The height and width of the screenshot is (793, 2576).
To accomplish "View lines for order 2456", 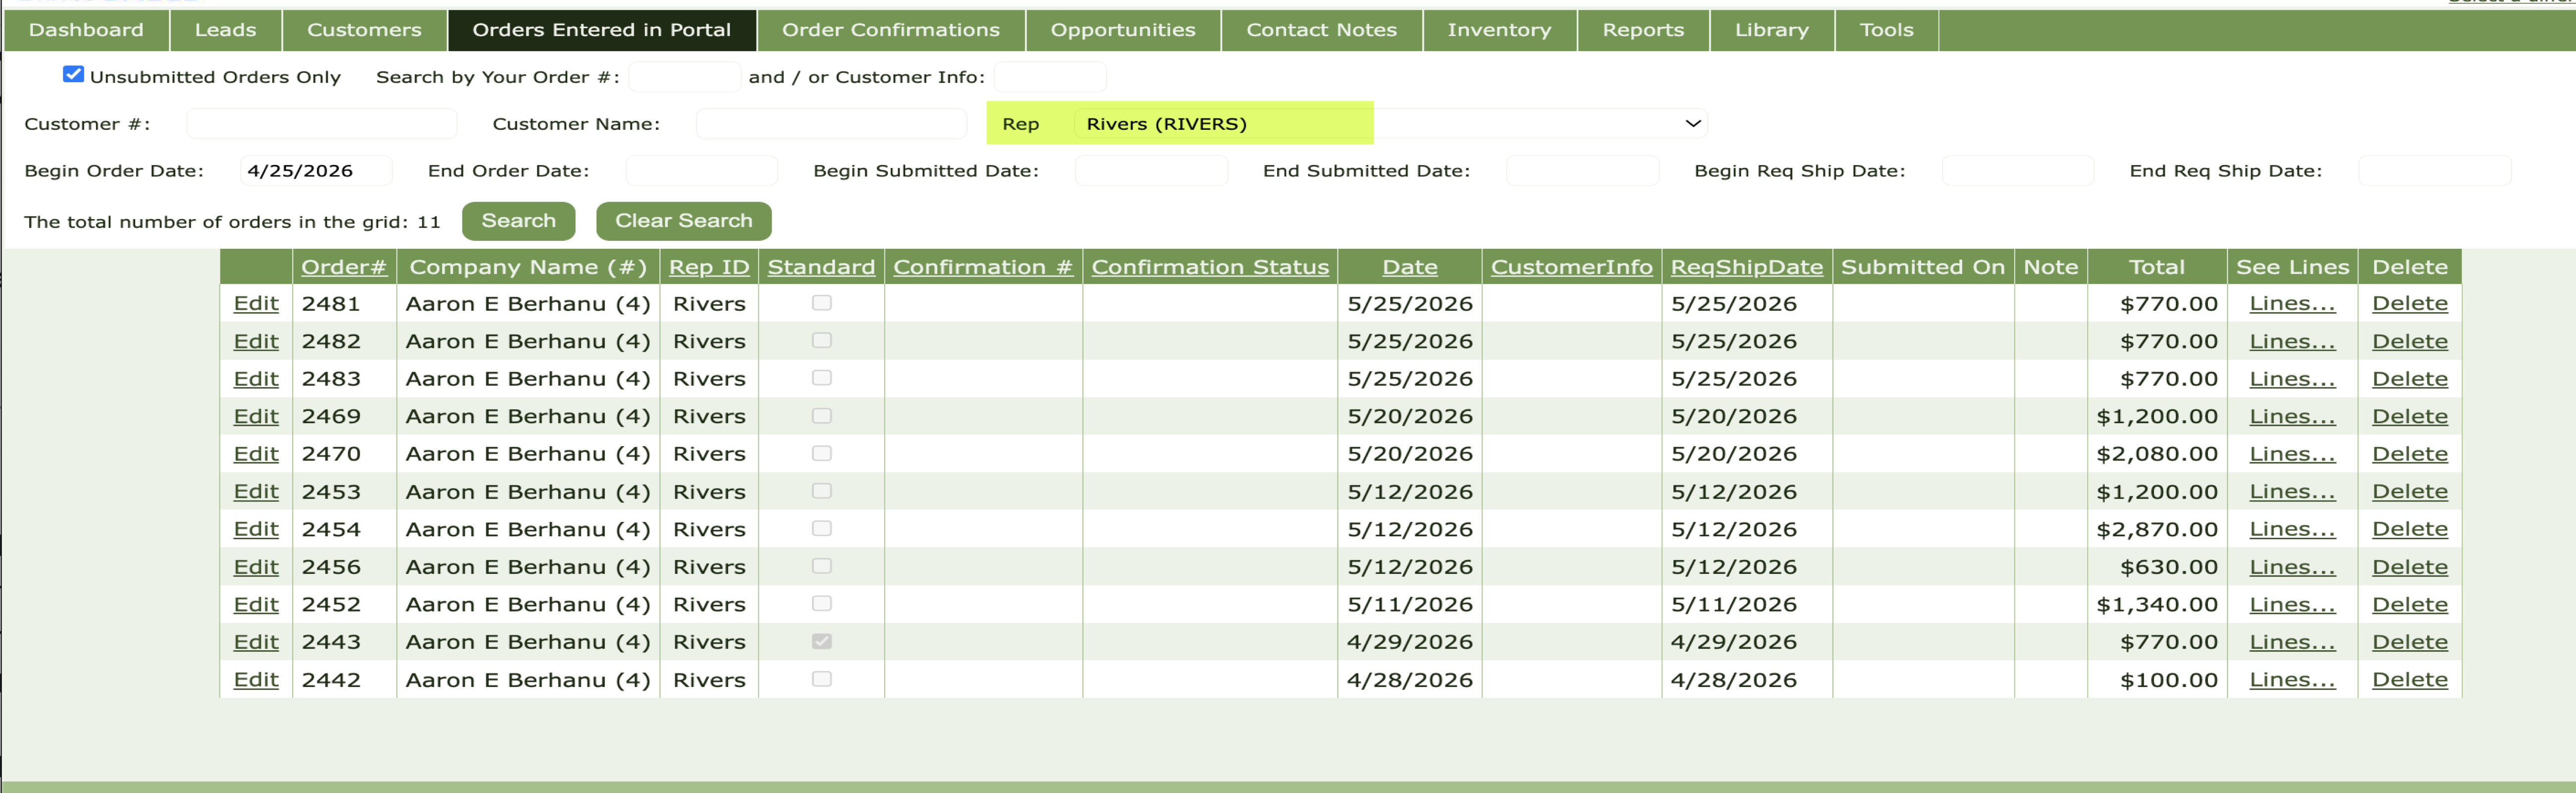I will point(2292,567).
